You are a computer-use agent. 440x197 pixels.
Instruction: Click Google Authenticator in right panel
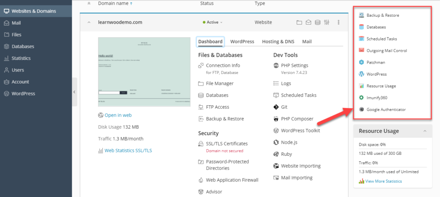point(386,110)
